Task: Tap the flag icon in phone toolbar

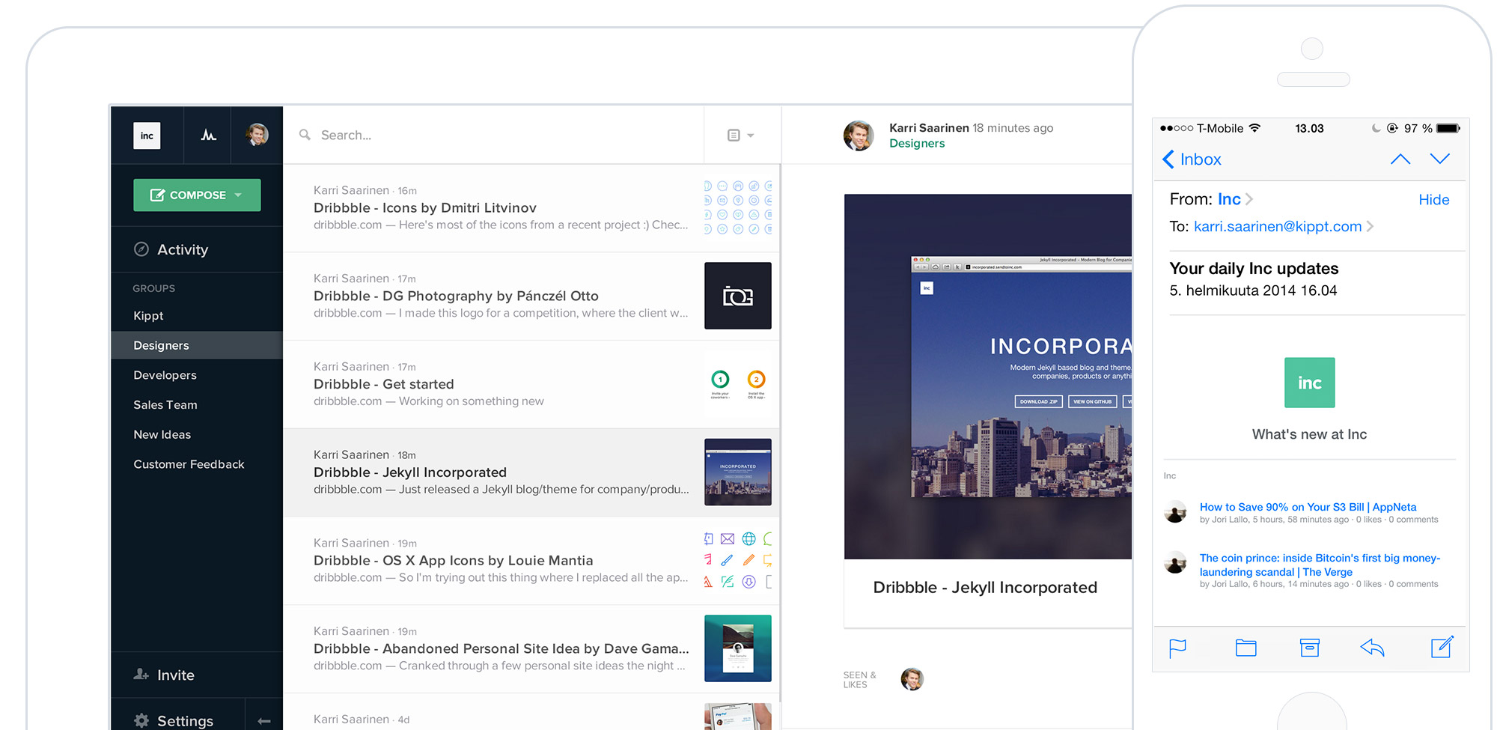Action: [1177, 648]
